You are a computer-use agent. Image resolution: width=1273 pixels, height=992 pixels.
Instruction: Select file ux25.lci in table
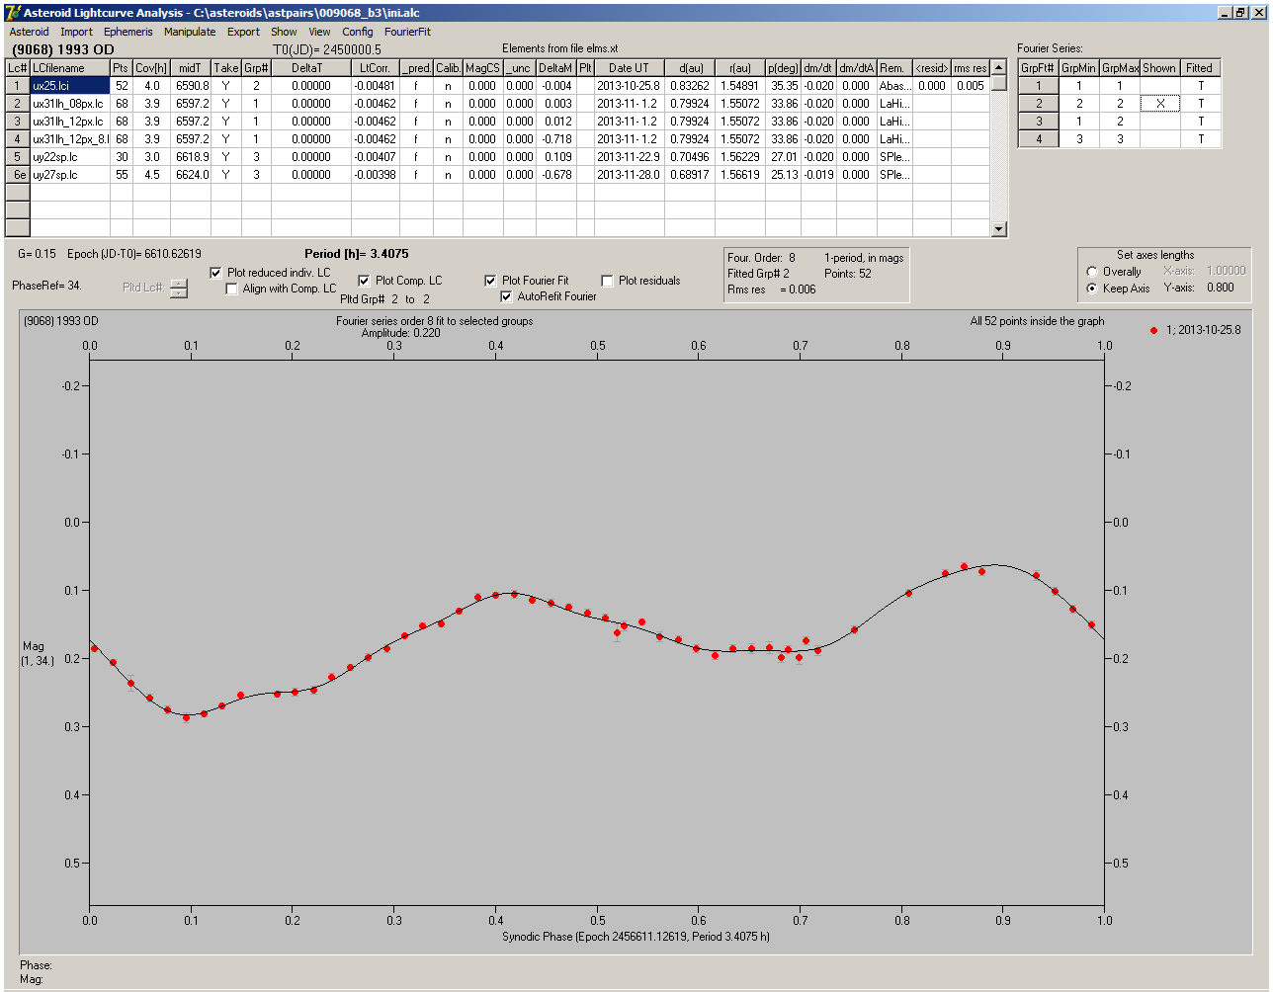(69, 86)
